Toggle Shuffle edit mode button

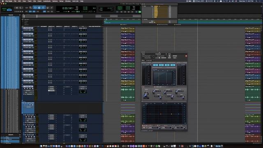click(x=4, y=8)
